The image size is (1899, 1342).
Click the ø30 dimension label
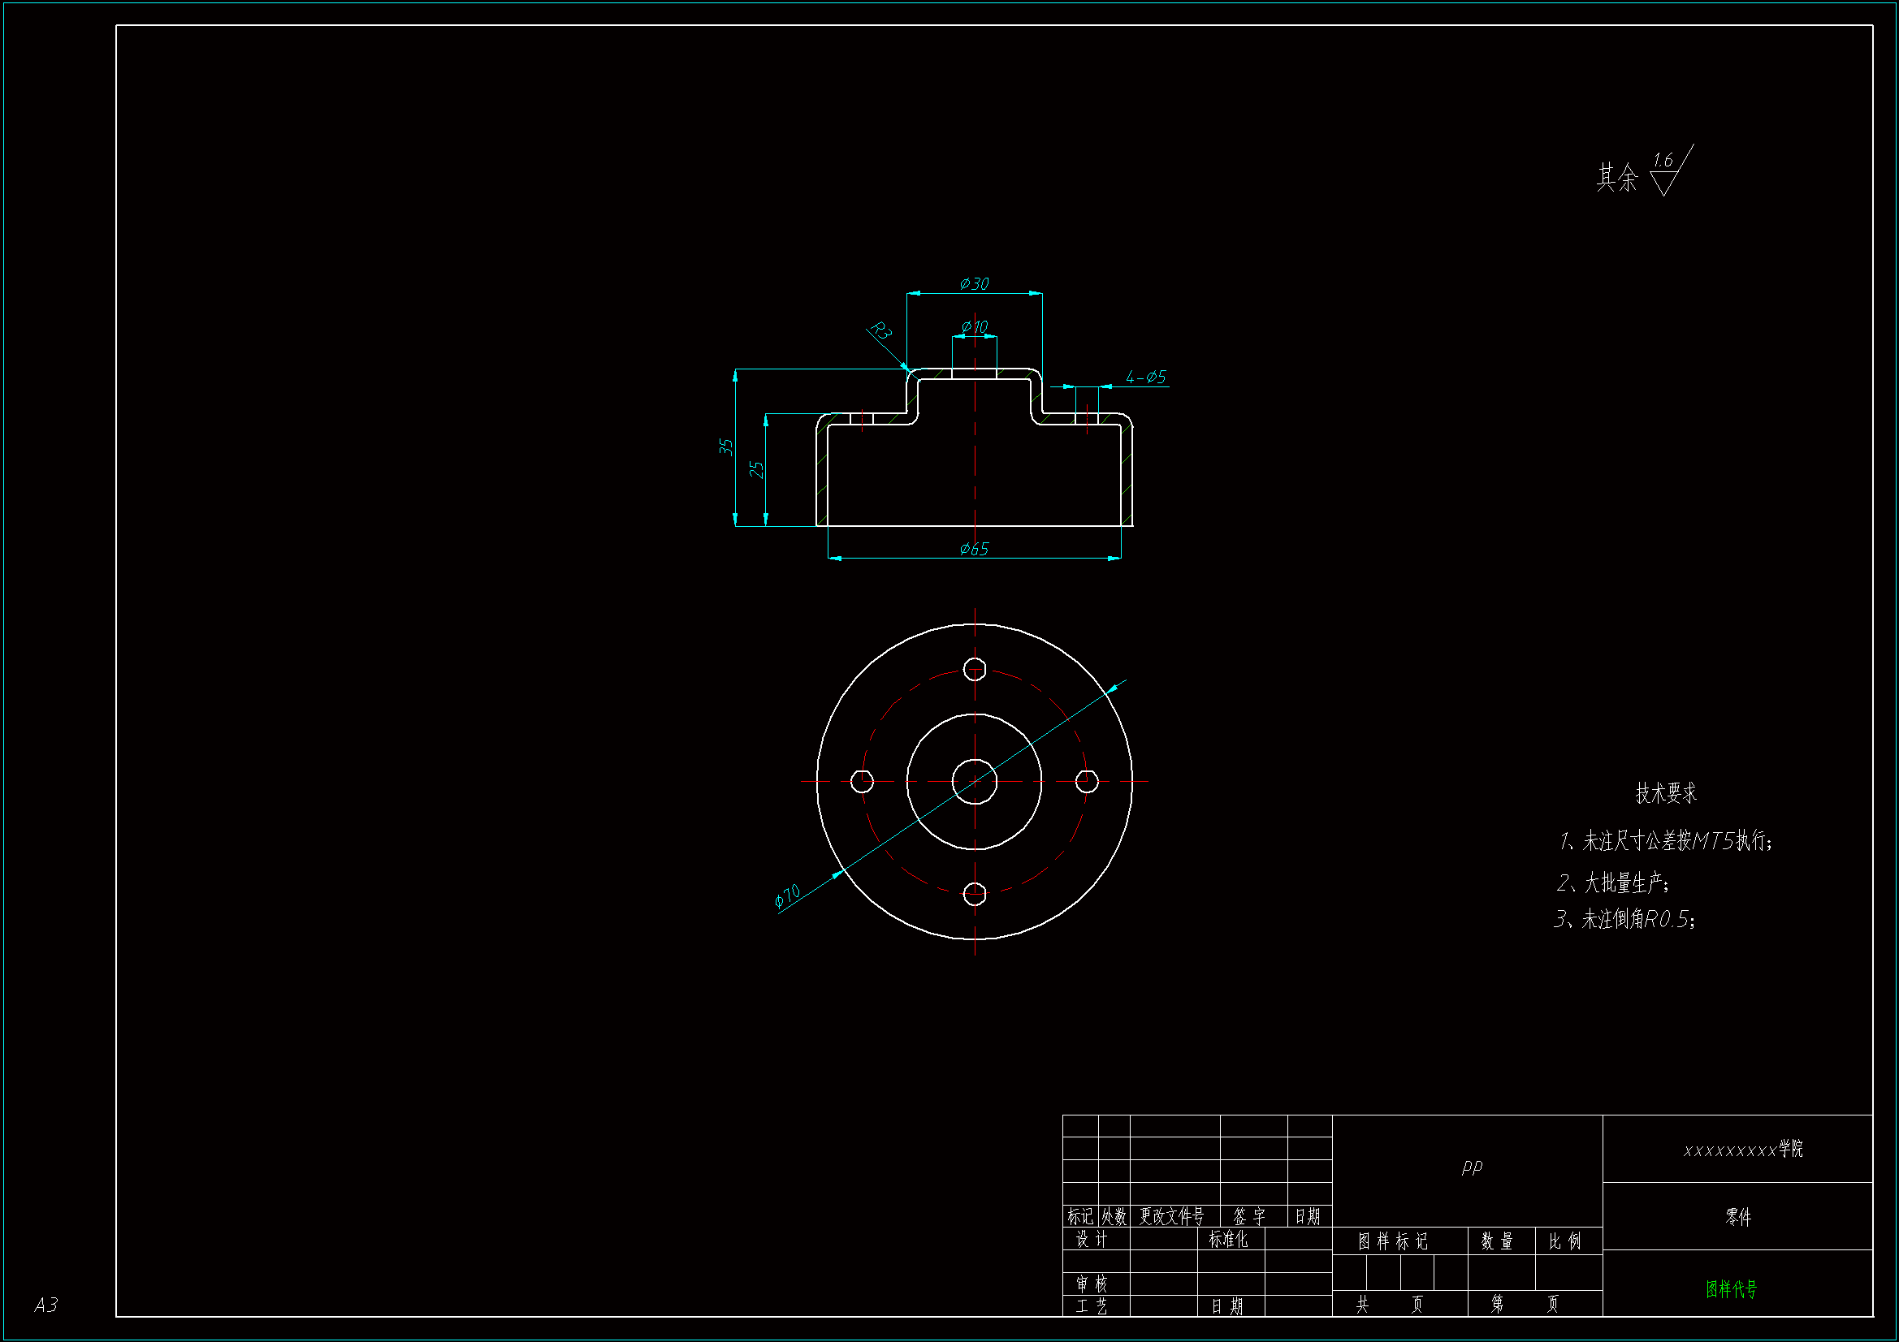974,284
